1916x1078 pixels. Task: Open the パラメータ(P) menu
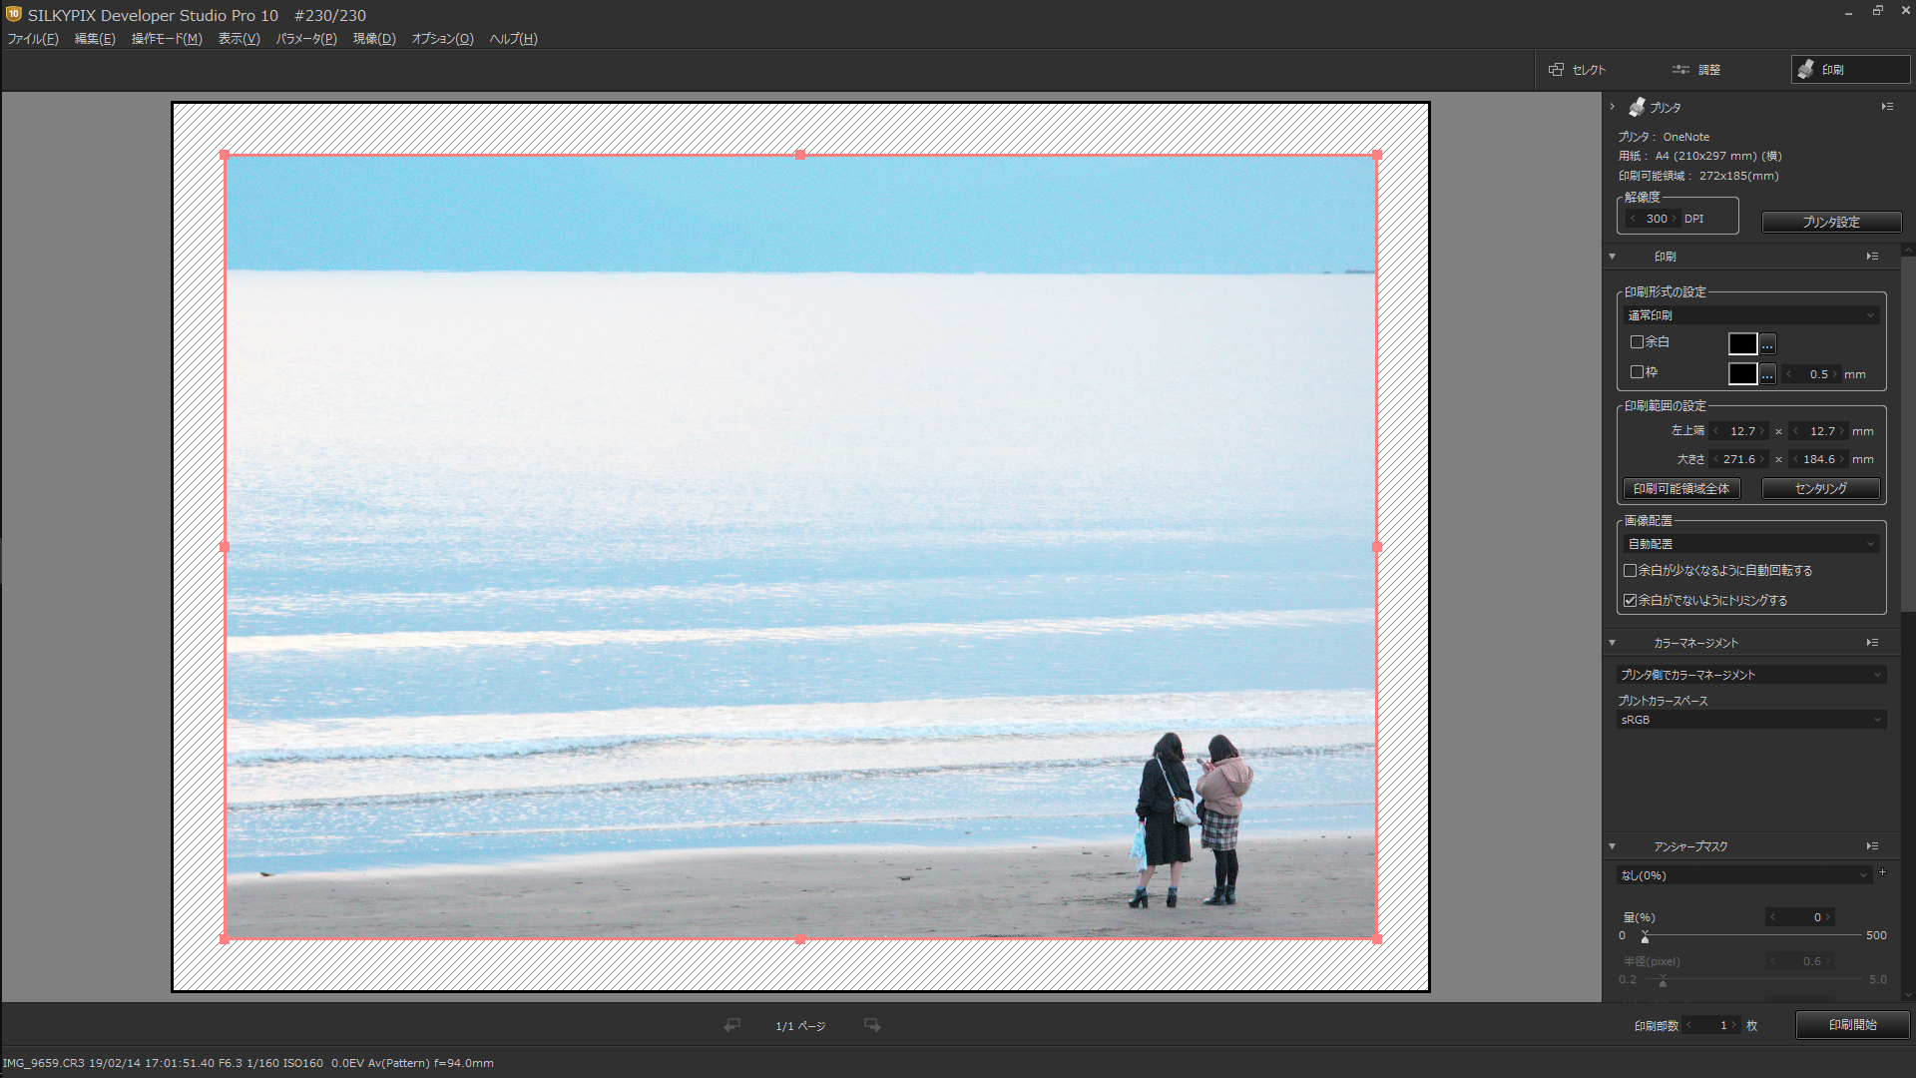(306, 39)
